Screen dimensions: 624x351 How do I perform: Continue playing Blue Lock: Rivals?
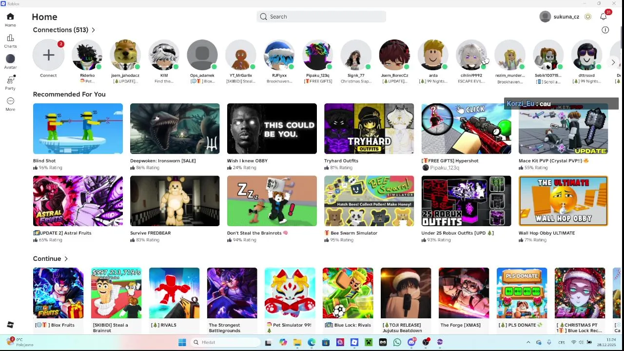(x=348, y=293)
